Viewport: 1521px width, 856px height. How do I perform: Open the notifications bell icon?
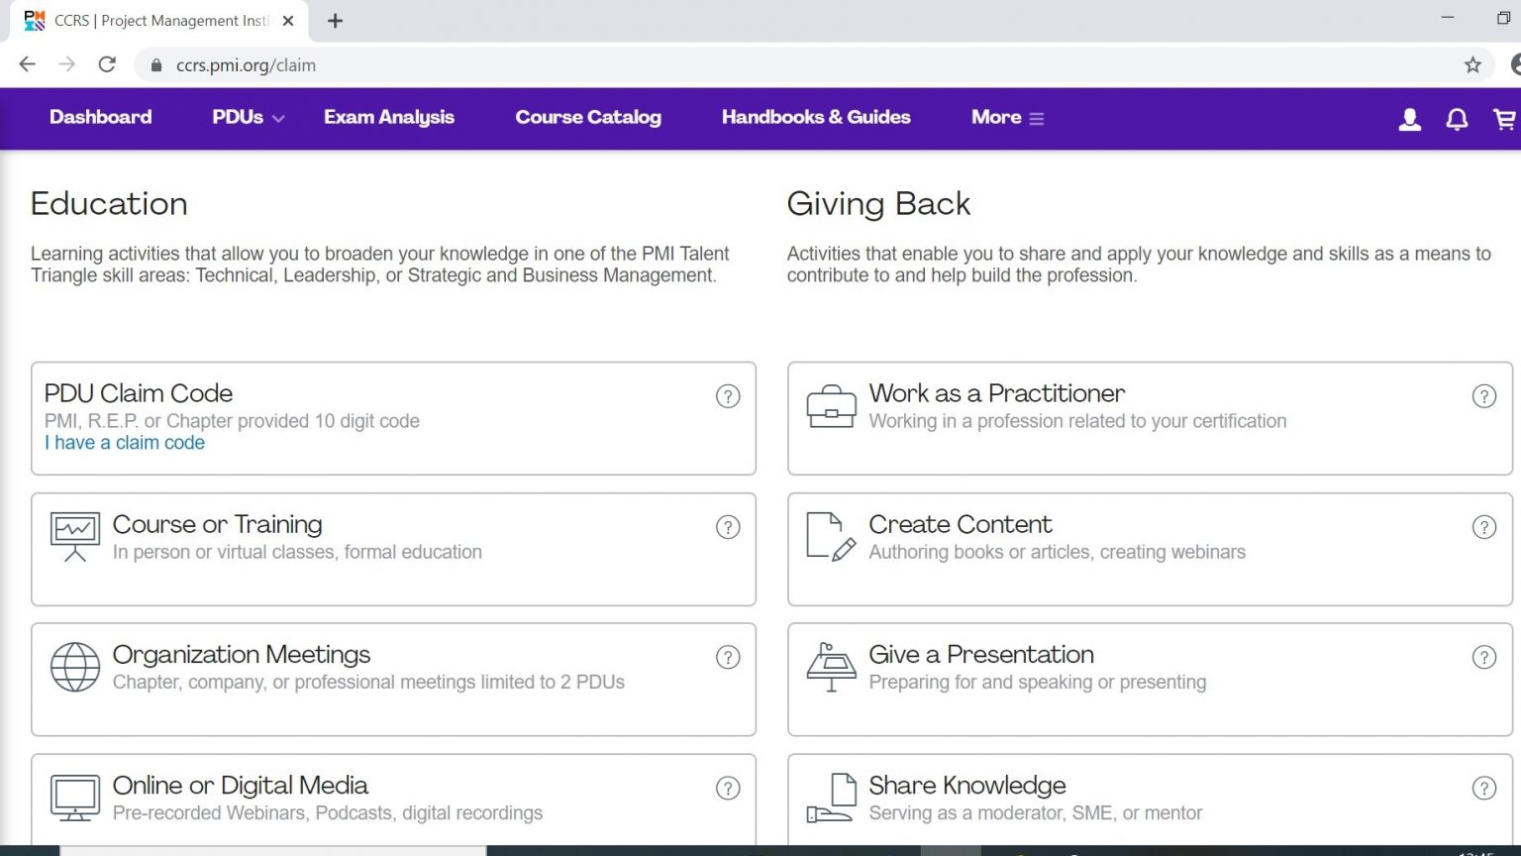click(1457, 120)
